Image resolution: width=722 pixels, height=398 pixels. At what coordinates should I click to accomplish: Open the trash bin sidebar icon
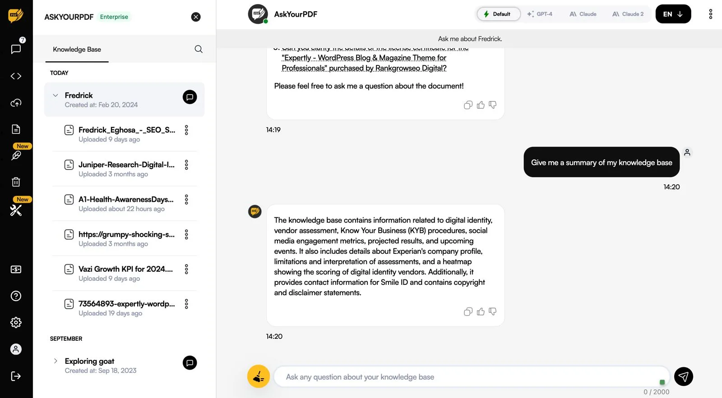pos(16,182)
